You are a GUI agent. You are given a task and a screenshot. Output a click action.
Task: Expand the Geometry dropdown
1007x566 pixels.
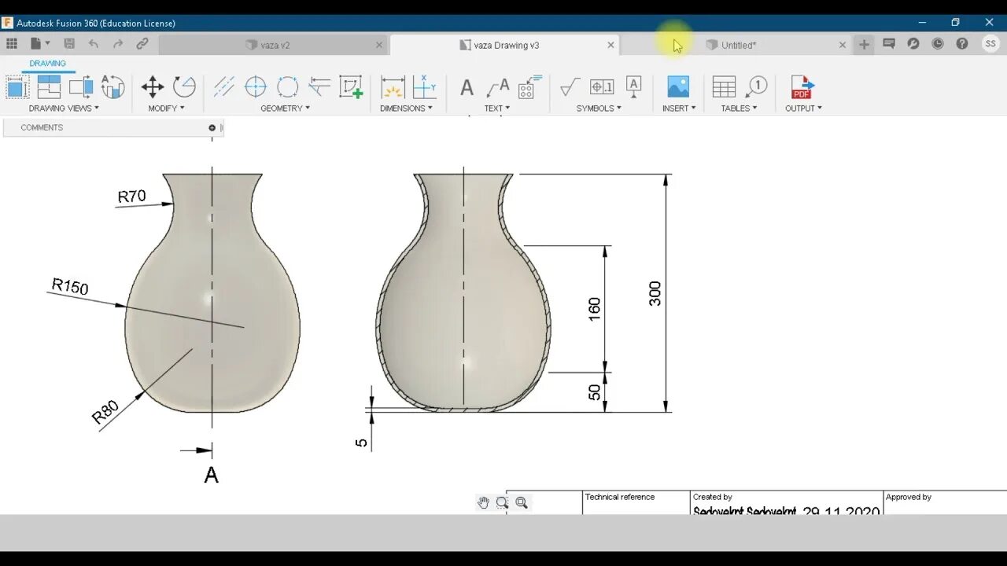(285, 108)
